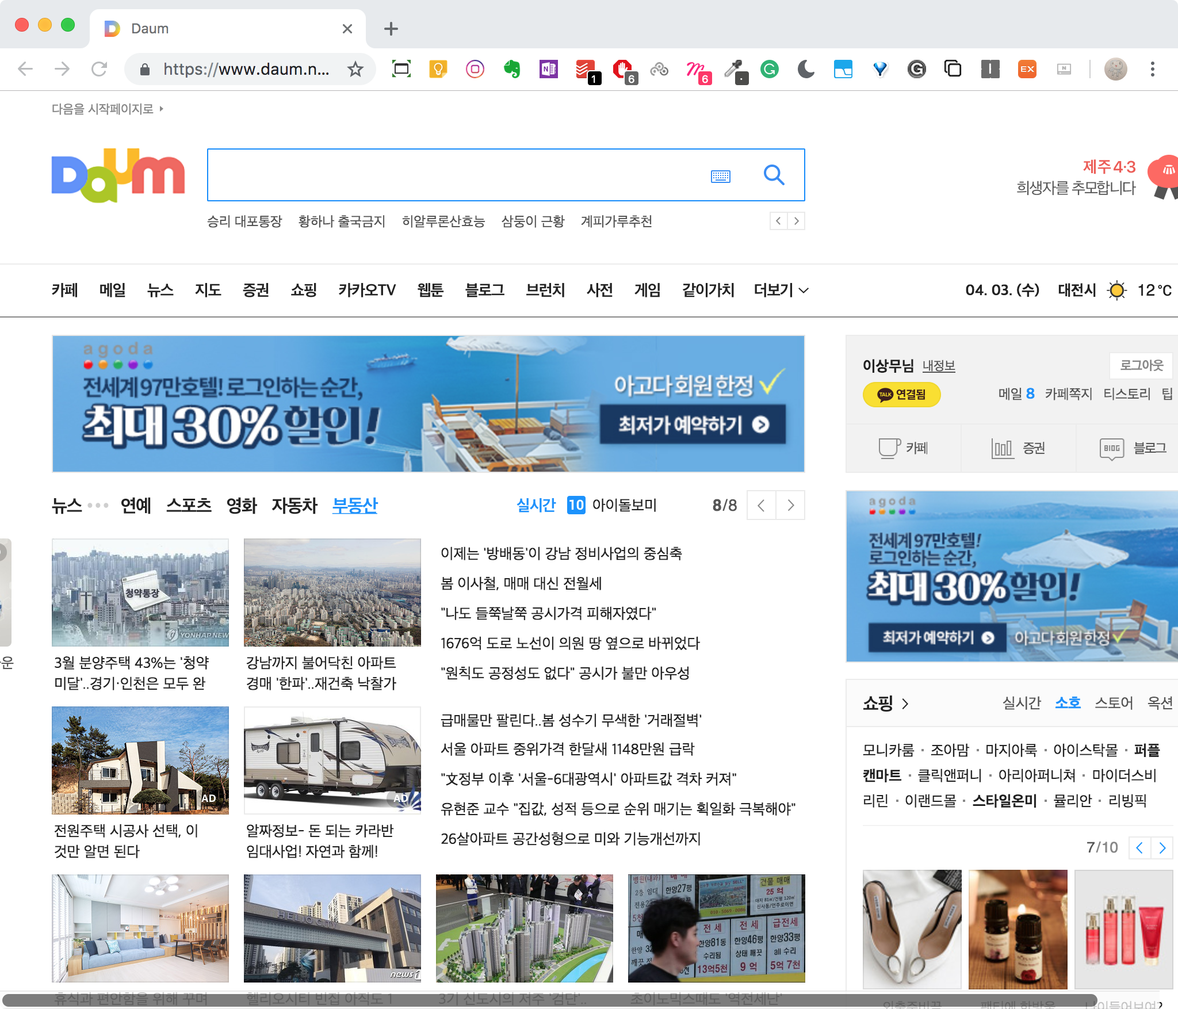Open the virtual keyboard icon in search box
Screen dimensions: 1178x1009
click(x=720, y=176)
